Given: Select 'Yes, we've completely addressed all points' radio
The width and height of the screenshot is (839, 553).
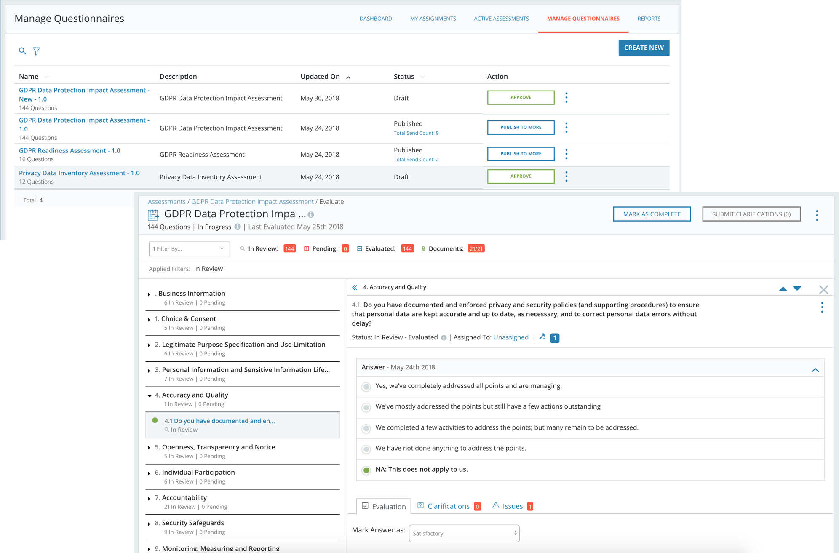Looking at the screenshot, I should click(x=366, y=387).
